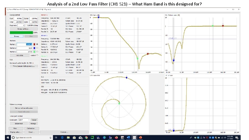
Task: Toggle the Locked radio option
Action: click(x=37, y=55)
